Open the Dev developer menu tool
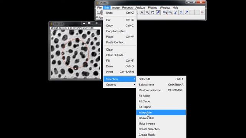This screenshot has height=138, width=246. (x=165, y=12)
